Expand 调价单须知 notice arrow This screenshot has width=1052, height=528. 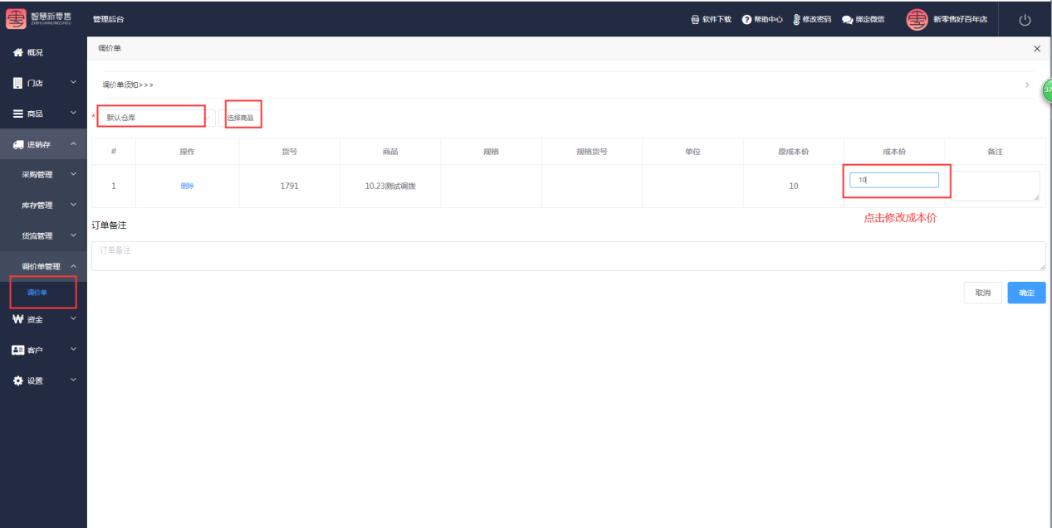coord(1027,85)
